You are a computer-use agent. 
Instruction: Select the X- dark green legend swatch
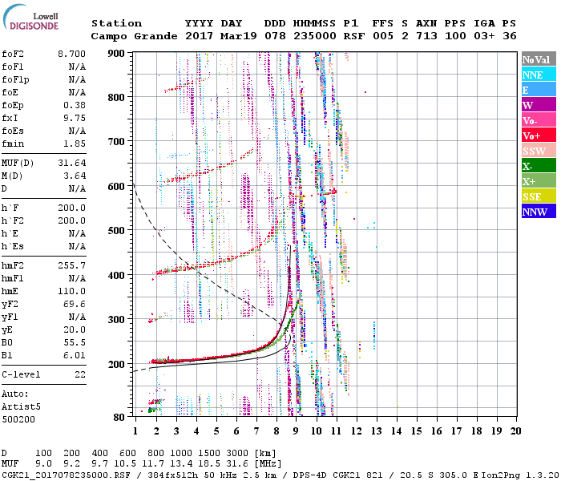click(x=539, y=166)
